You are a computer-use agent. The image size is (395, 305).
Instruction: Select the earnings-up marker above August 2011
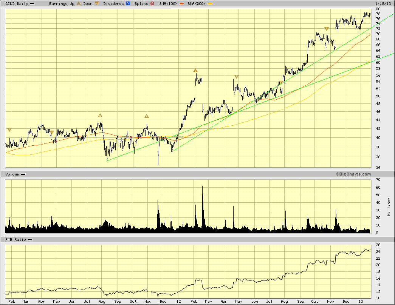(100, 115)
